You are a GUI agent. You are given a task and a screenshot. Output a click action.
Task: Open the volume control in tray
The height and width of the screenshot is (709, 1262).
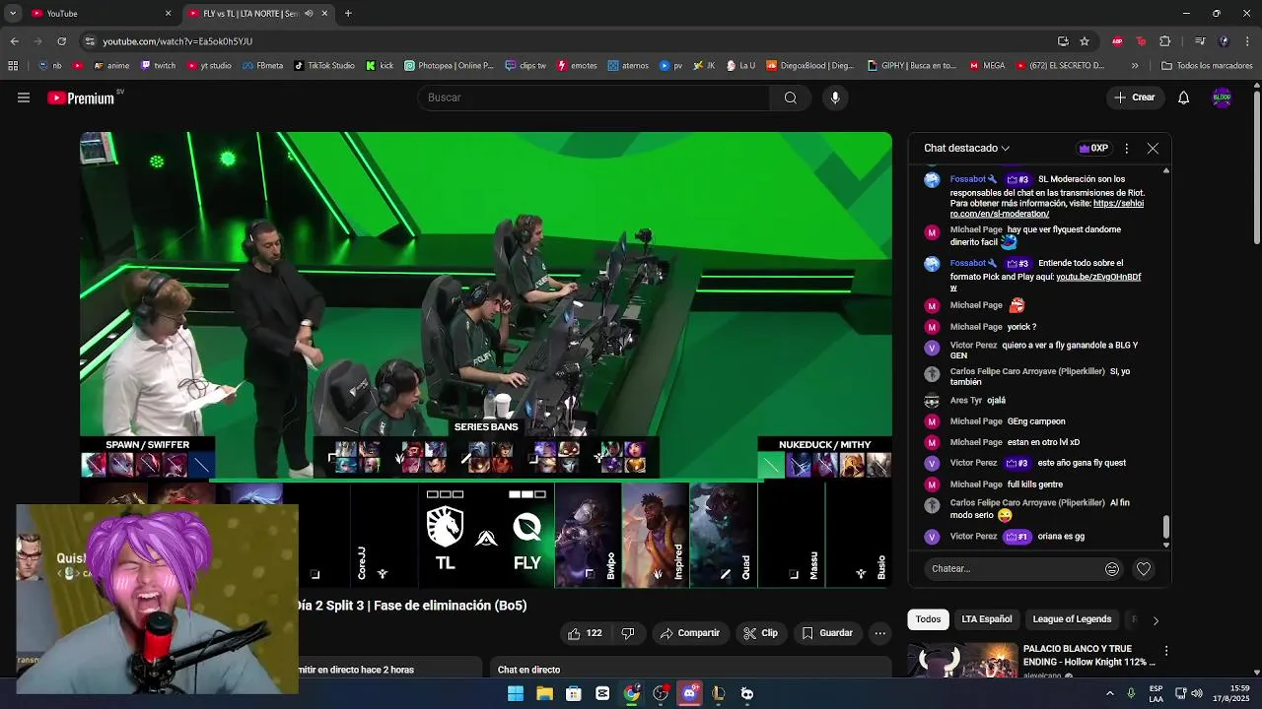point(1197,693)
